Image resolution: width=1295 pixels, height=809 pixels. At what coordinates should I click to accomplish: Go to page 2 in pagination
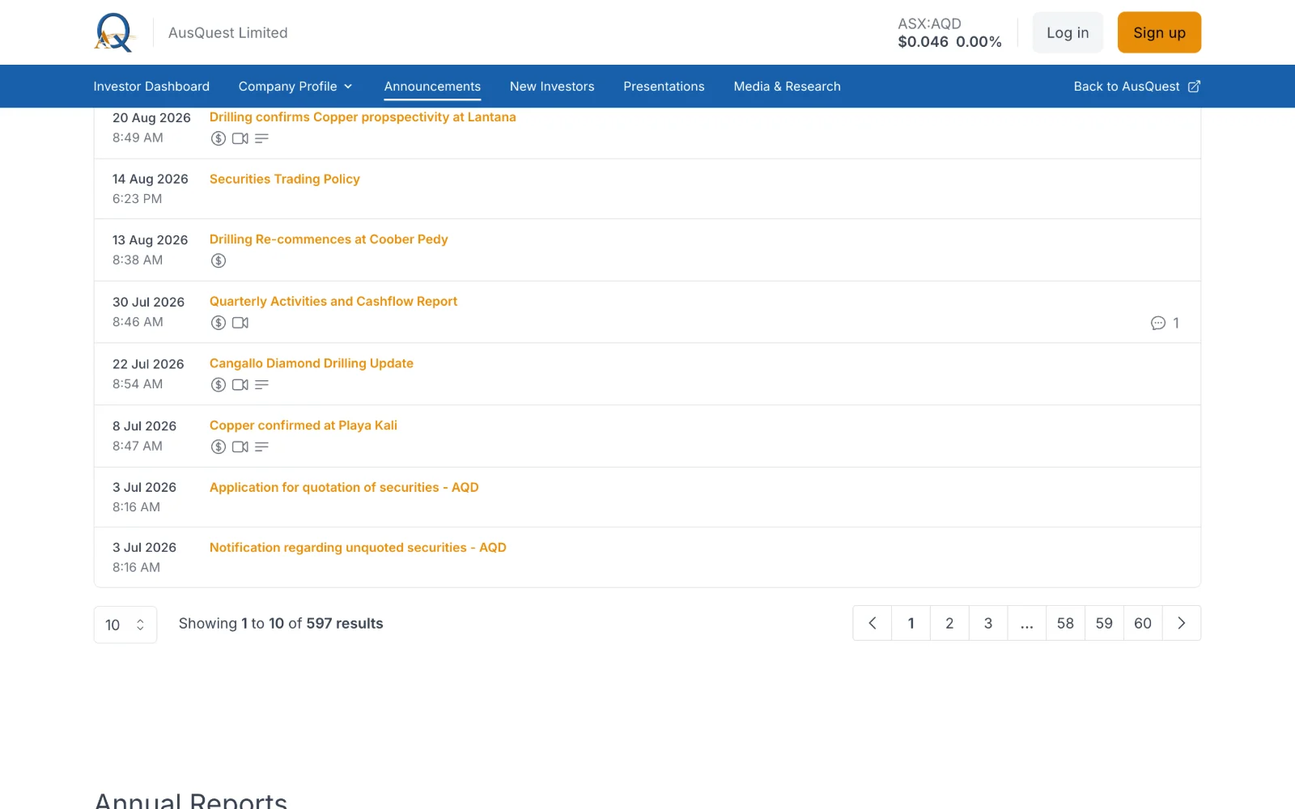coord(949,623)
